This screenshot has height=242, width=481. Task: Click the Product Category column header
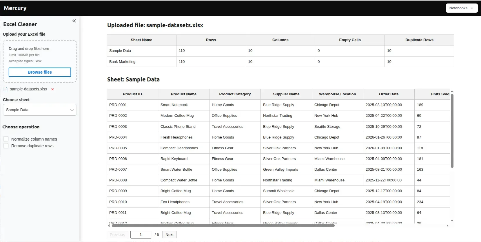[235, 94]
